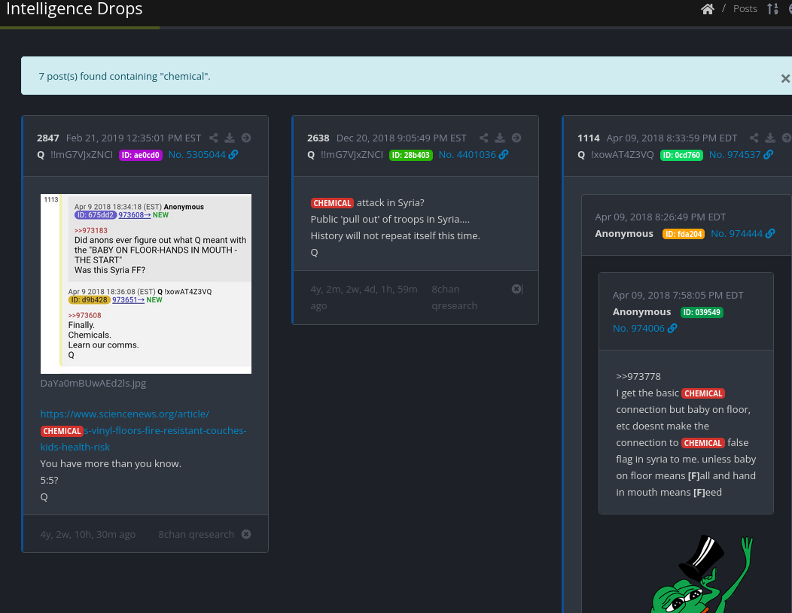
Task: Go to home via house icon
Action: pyautogui.click(x=707, y=8)
